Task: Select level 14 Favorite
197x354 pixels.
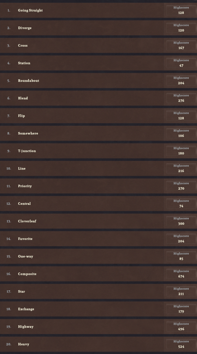Action: 98,239
